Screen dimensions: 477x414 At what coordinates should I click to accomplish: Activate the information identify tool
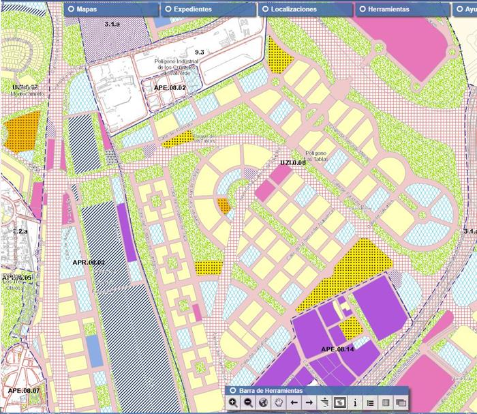tap(355, 402)
